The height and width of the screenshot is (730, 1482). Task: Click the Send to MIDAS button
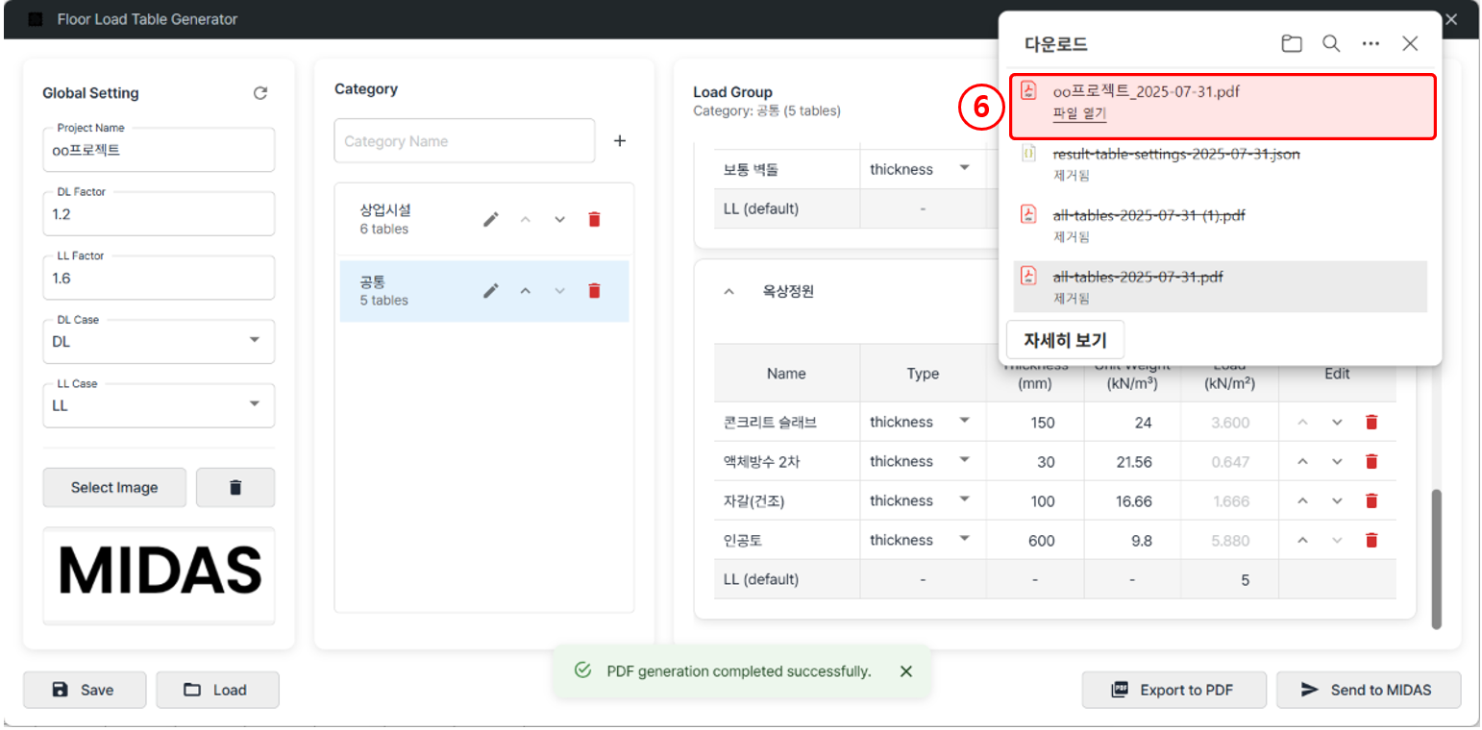pos(1368,690)
